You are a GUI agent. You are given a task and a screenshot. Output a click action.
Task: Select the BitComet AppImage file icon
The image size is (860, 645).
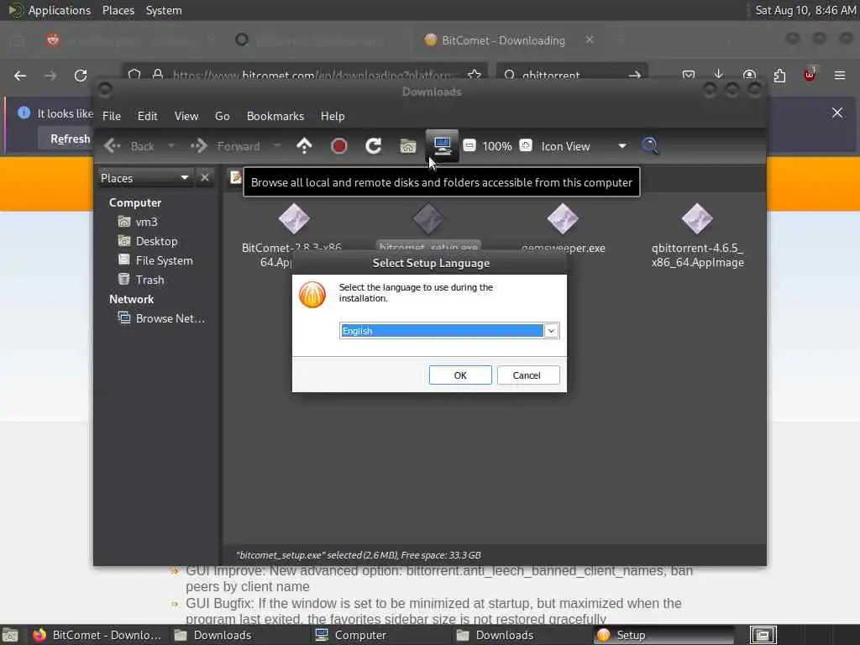click(293, 219)
